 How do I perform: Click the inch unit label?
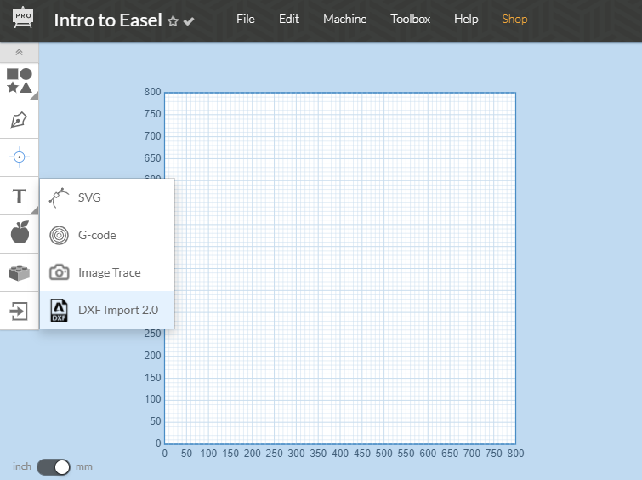(x=22, y=466)
